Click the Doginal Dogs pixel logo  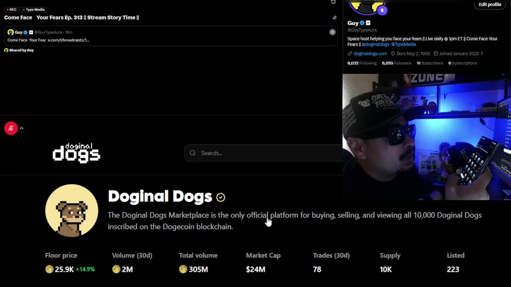(76, 153)
